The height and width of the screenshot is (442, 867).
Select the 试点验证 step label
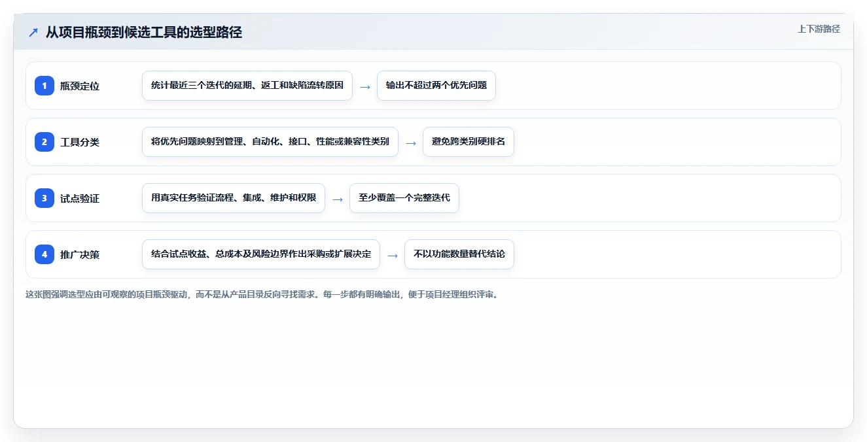pos(80,198)
